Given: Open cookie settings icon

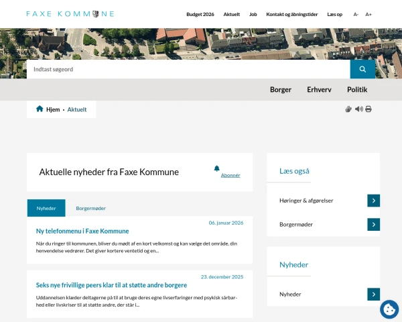Looking at the screenshot, I should click(x=389, y=309).
